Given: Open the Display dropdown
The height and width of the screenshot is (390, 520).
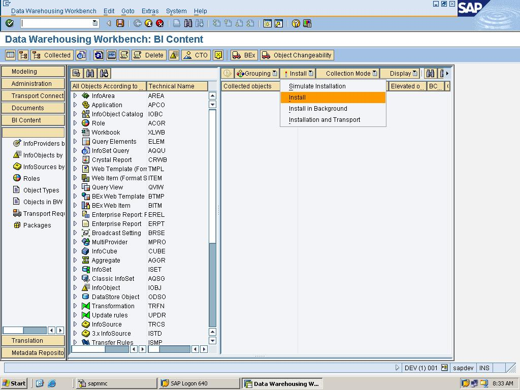Looking at the screenshot, I should pyautogui.click(x=400, y=73).
